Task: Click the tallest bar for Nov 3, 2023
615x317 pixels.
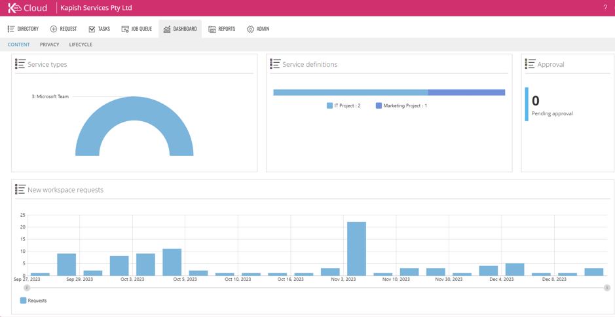Action: (x=356, y=249)
